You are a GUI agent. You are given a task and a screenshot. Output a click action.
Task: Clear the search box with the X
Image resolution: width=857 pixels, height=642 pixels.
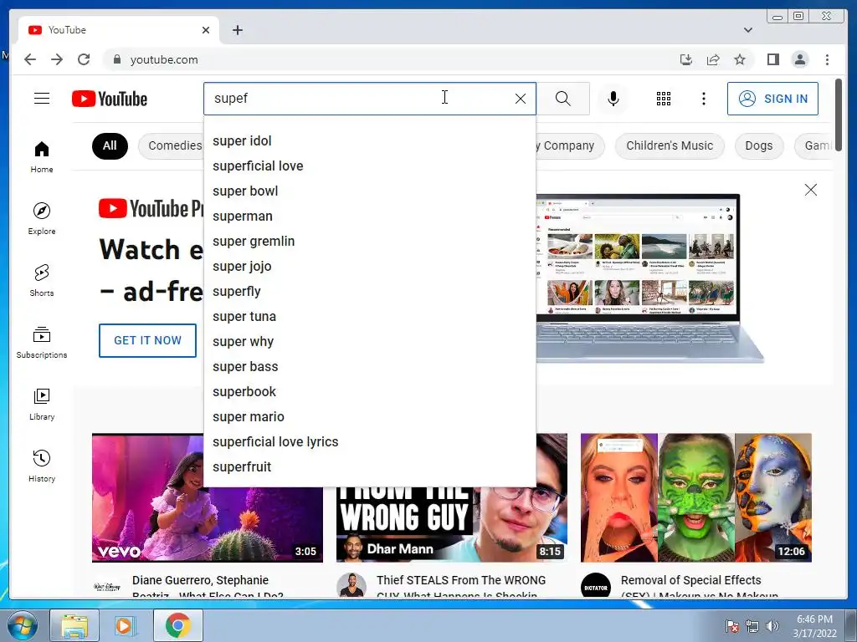pos(521,99)
